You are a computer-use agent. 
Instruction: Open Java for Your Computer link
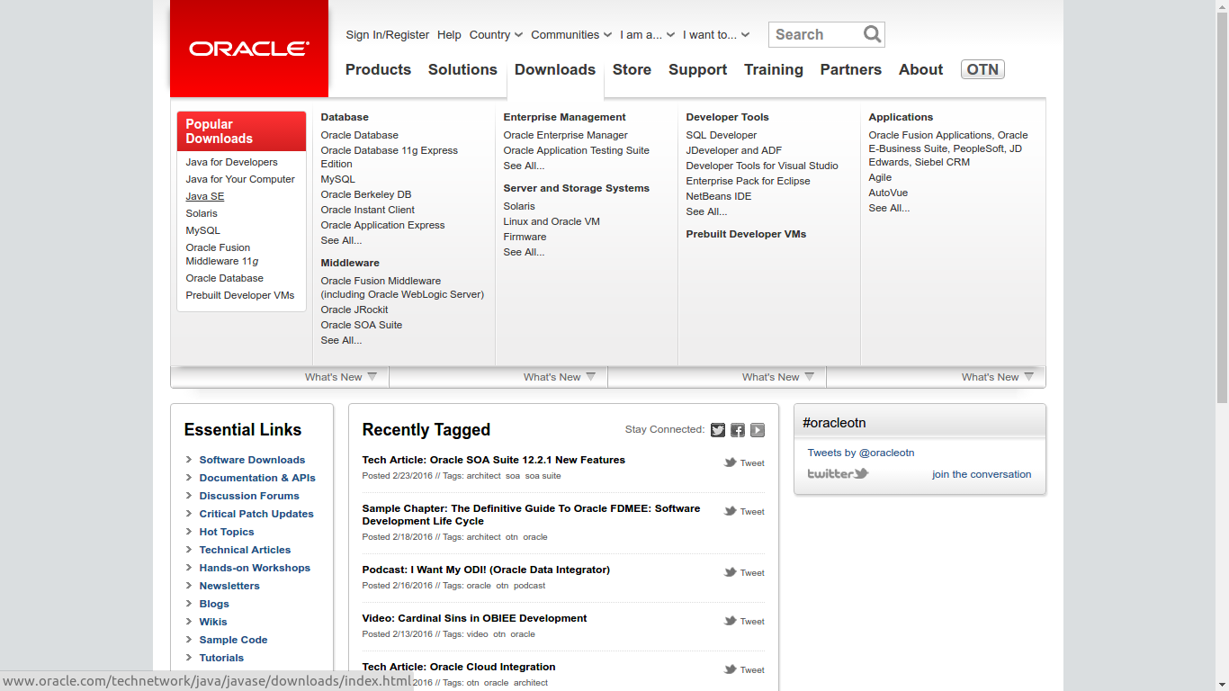(x=240, y=179)
